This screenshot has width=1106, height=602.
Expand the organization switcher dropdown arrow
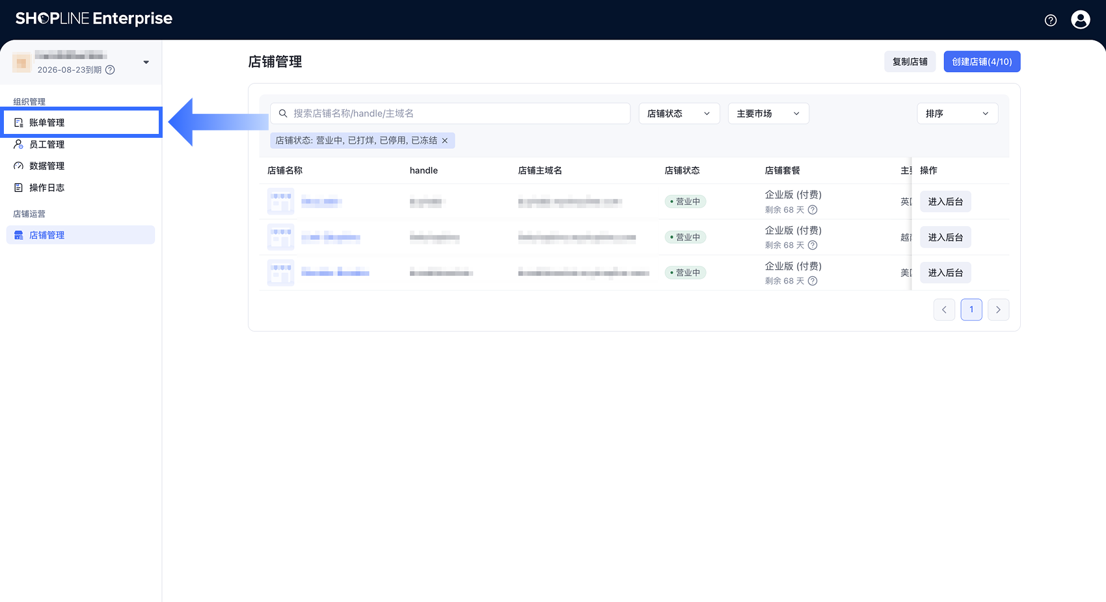point(146,62)
